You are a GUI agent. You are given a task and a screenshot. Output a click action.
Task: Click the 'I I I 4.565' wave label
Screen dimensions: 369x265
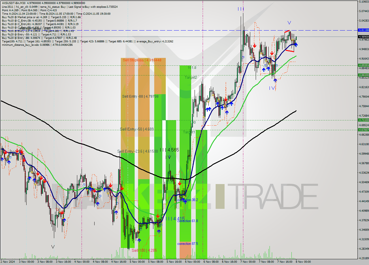[170, 150]
